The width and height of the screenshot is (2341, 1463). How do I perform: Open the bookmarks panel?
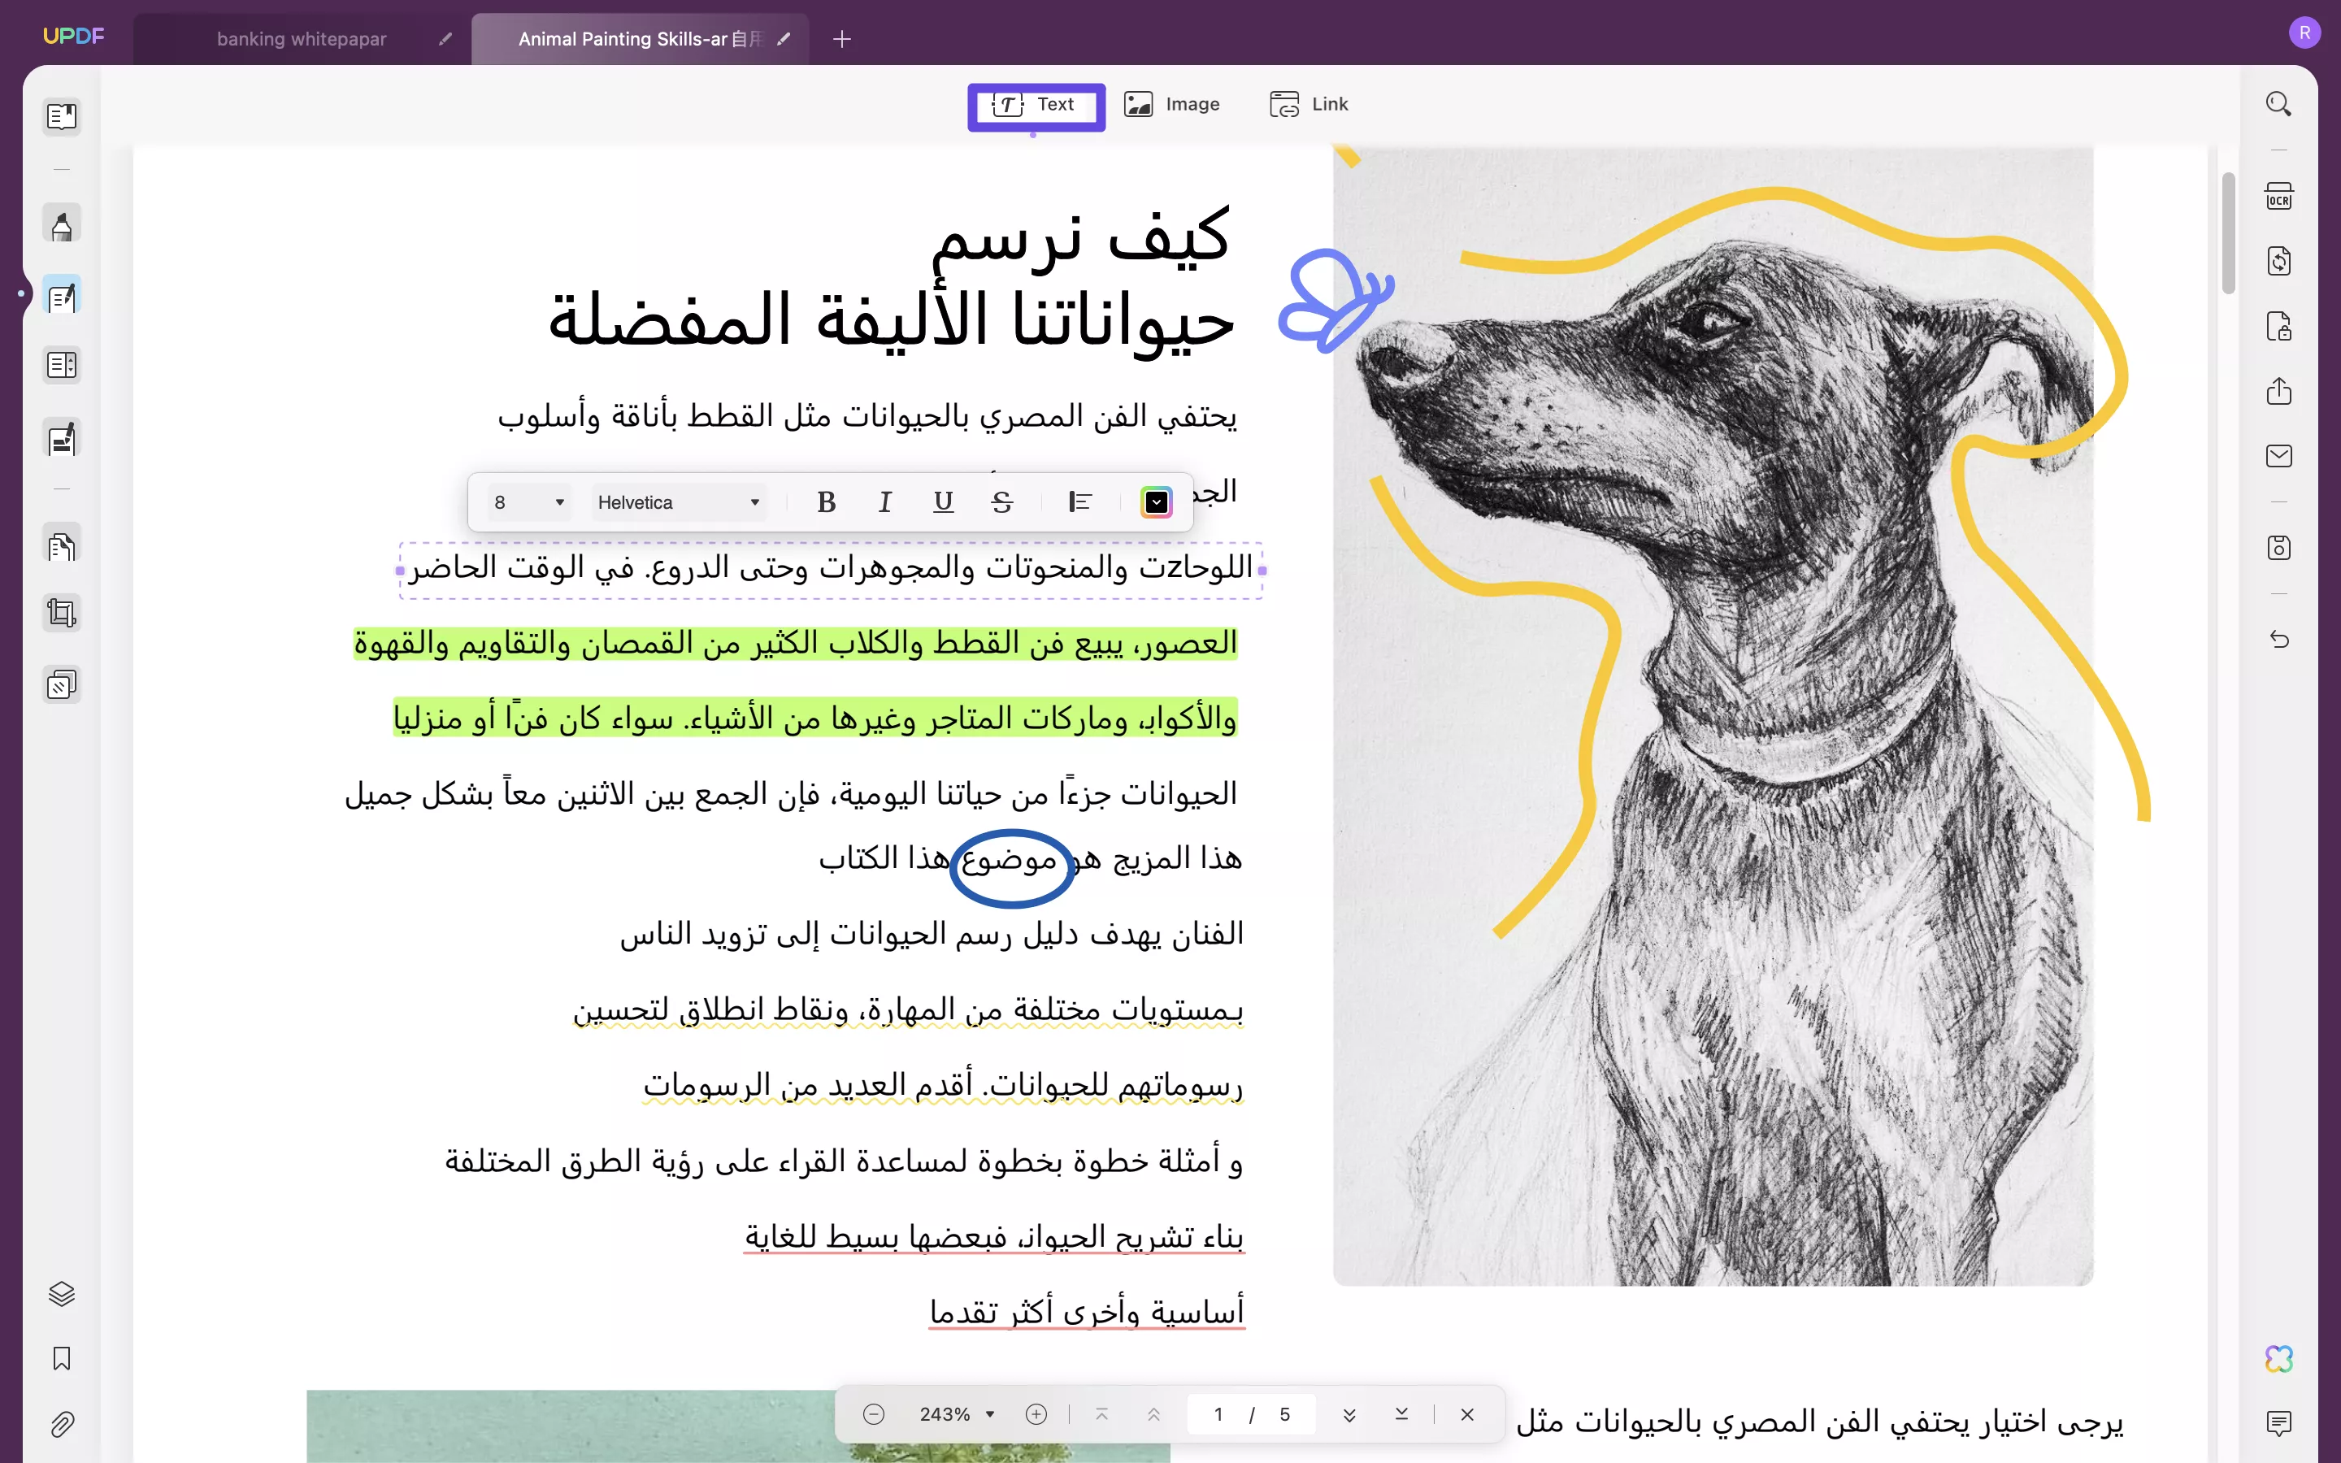[x=61, y=1358]
